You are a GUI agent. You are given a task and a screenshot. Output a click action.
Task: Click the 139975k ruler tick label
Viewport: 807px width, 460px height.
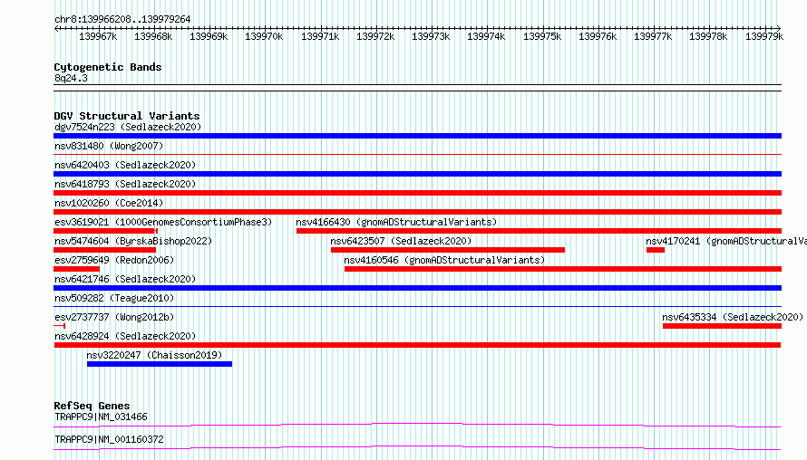(542, 37)
